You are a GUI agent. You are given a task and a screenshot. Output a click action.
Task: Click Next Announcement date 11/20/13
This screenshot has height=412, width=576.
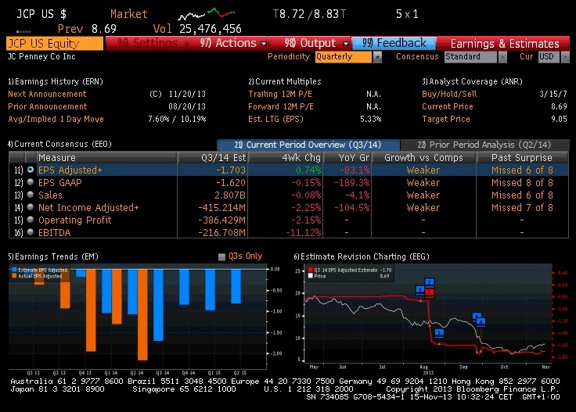click(187, 94)
